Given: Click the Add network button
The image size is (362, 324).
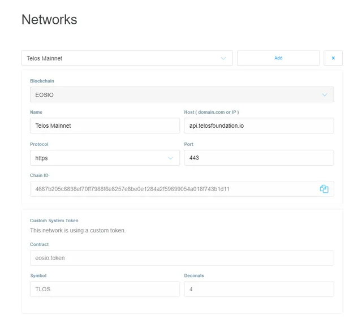Looking at the screenshot, I should pyautogui.click(x=278, y=58).
